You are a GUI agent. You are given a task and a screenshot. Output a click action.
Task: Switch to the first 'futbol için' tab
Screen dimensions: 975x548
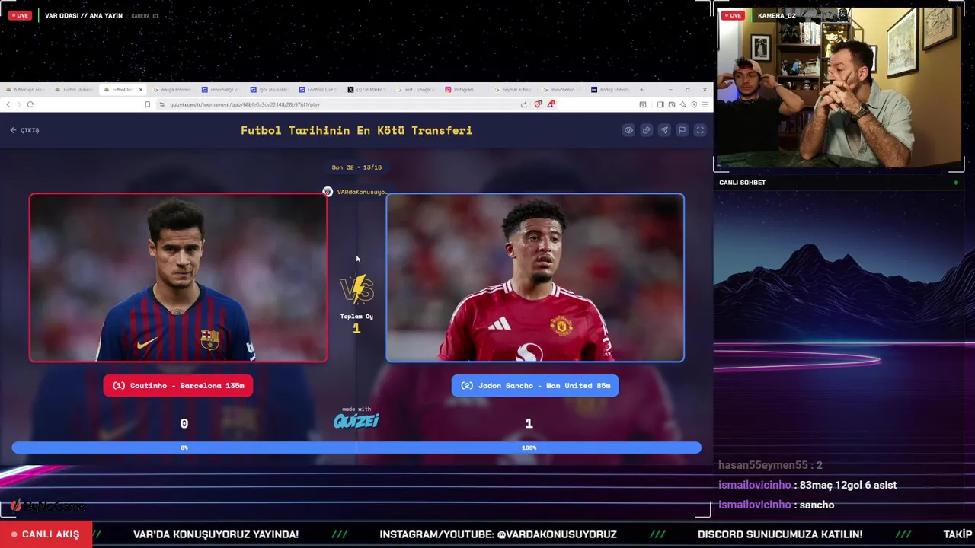tap(27, 90)
